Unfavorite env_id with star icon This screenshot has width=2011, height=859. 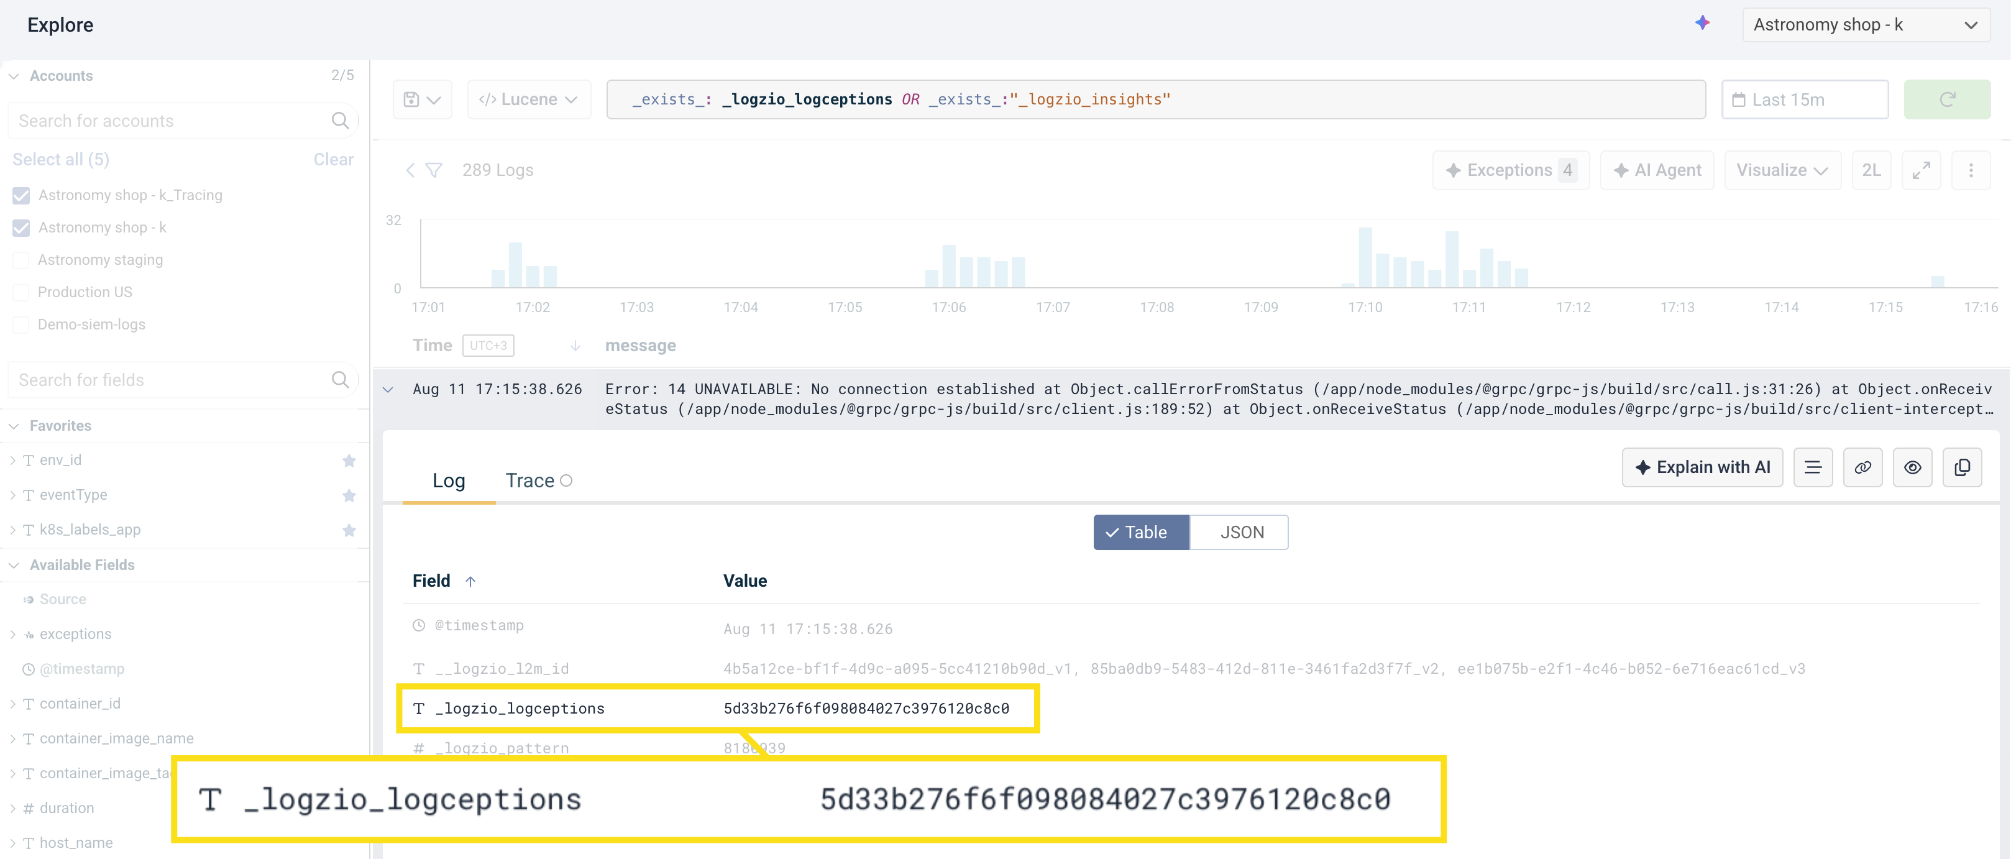349,461
